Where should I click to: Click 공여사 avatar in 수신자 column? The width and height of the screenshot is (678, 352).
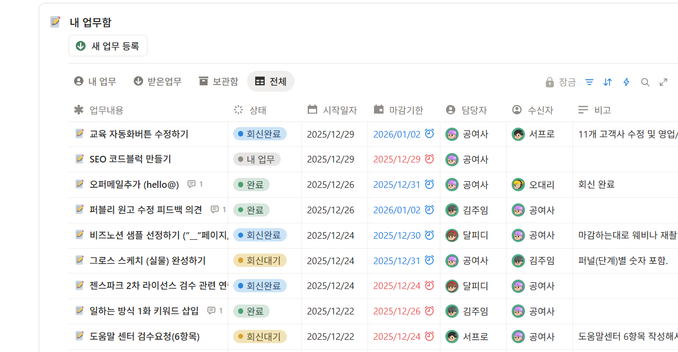[519, 210]
